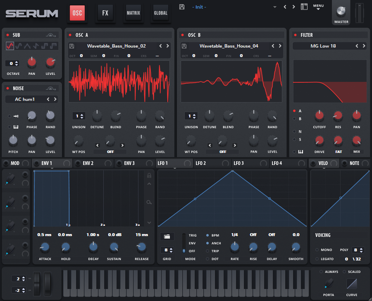372x301 pixels.
Task: Open the preset dropdown arrow
Action: [275, 7]
